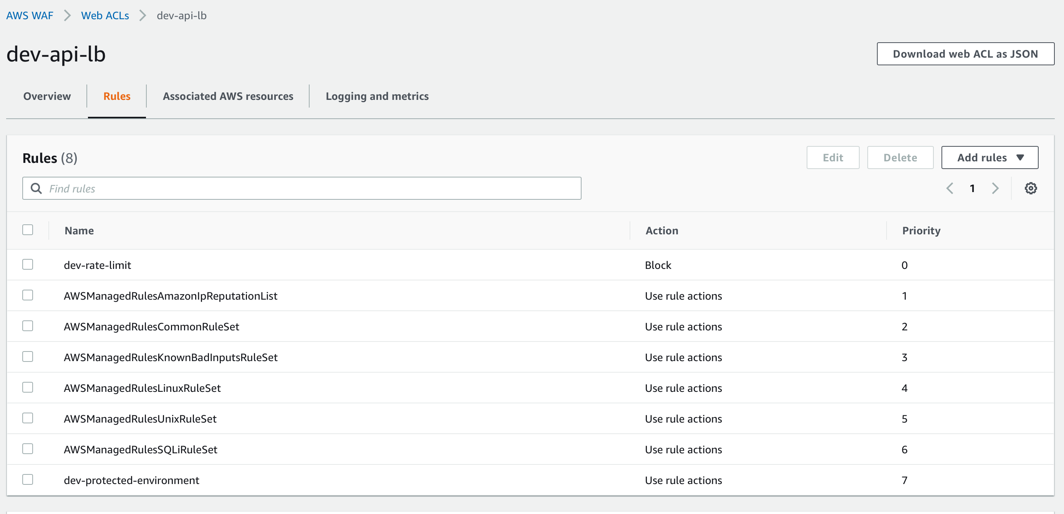Image resolution: width=1064 pixels, height=514 pixels.
Task: Select AWSManagedRulesKnownBadInputsRuleSet checkbox
Action: [28, 356]
